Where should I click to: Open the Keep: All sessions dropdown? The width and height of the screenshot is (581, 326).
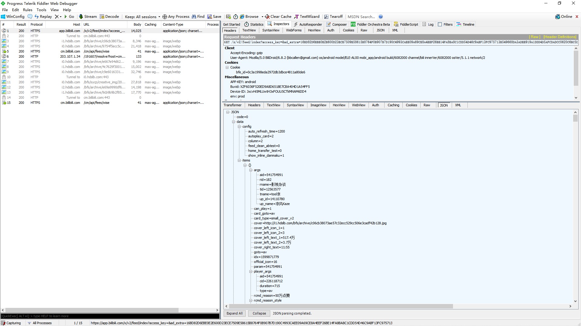(143, 17)
